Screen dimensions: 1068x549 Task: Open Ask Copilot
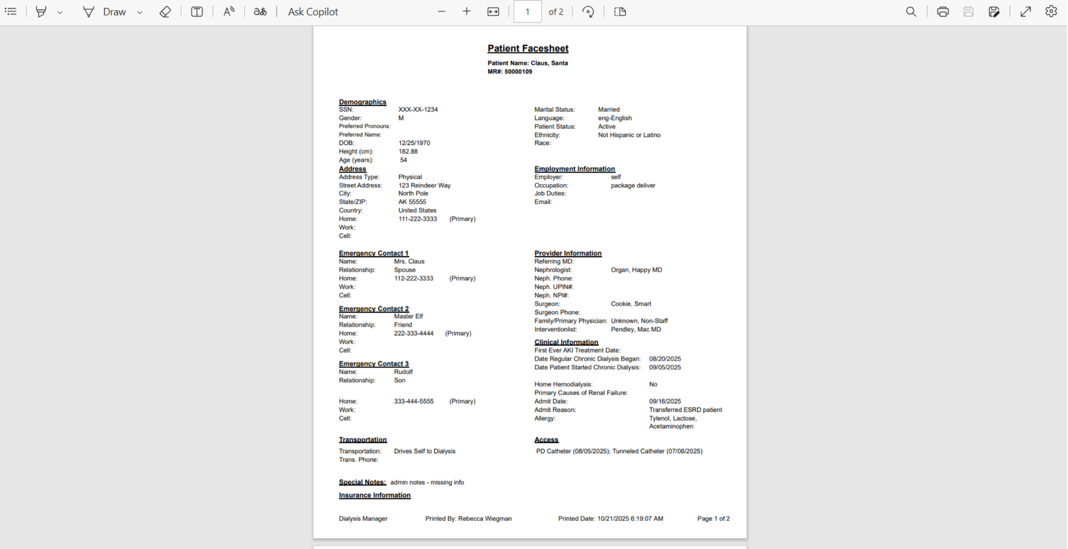click(313, 12)
